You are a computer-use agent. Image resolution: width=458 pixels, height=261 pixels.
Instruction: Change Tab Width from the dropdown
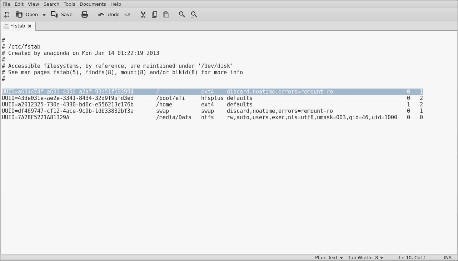pos(366,257)
